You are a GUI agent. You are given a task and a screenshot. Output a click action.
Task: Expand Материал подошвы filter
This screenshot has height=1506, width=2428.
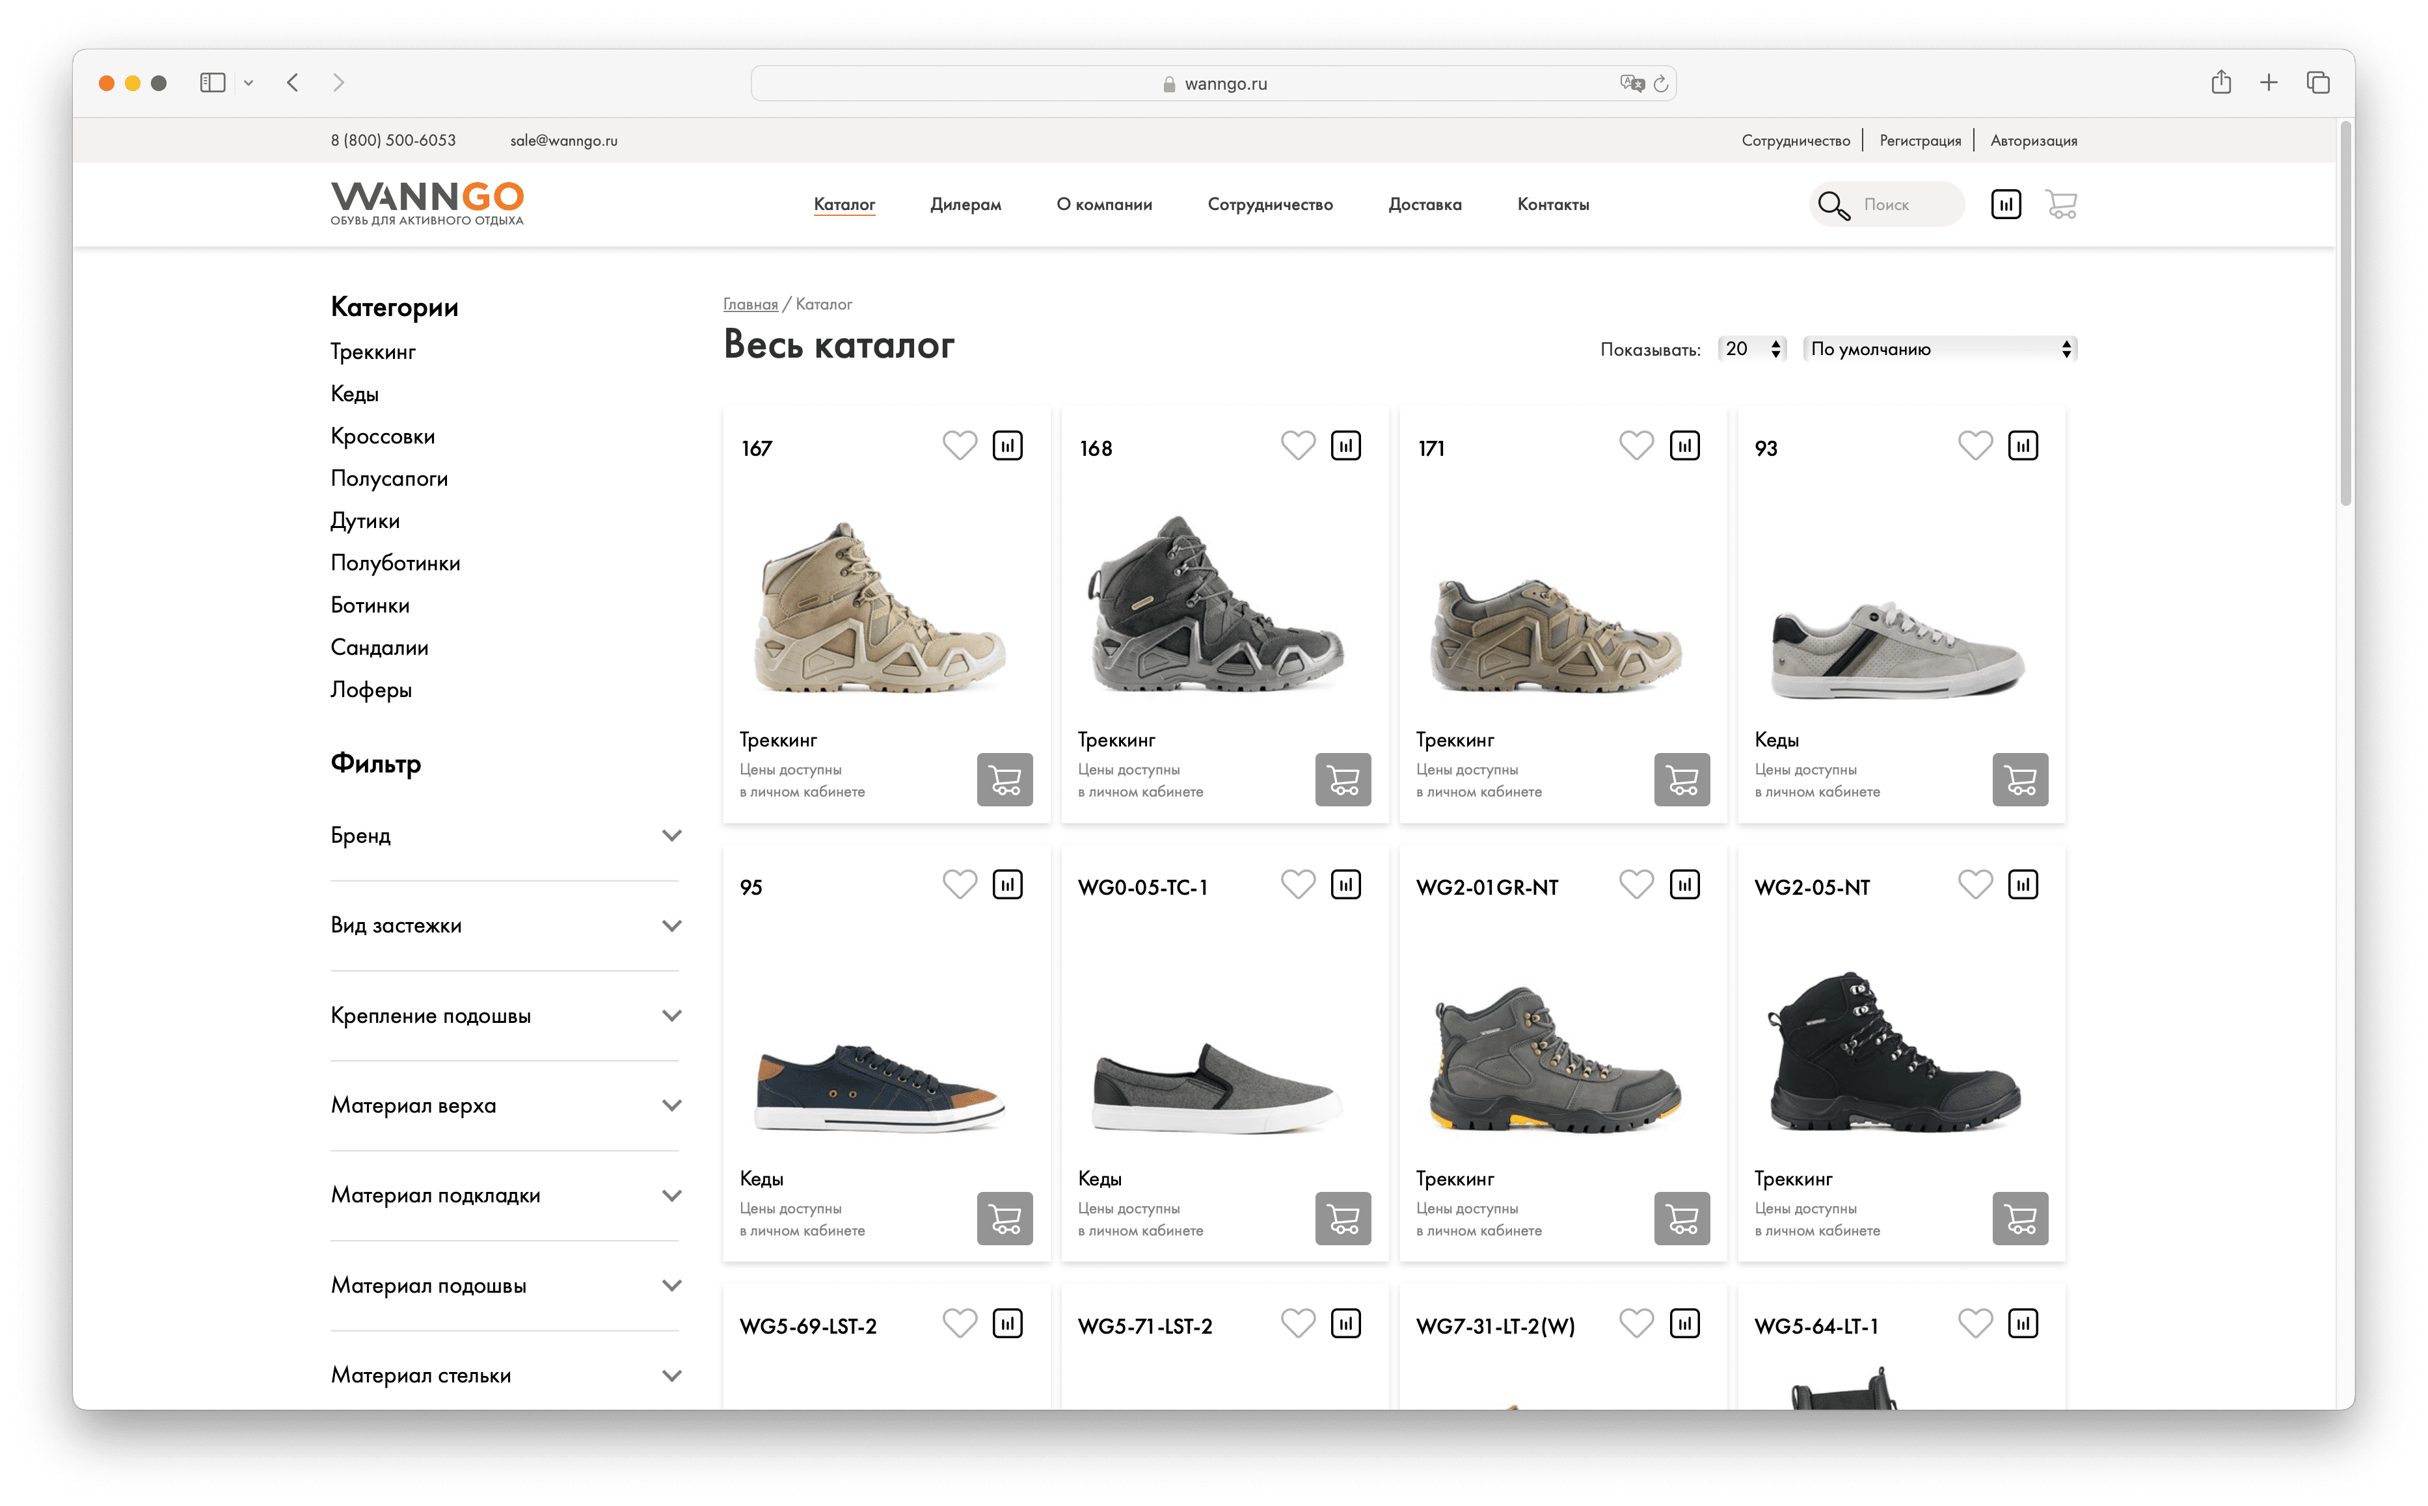point(504,1286)
